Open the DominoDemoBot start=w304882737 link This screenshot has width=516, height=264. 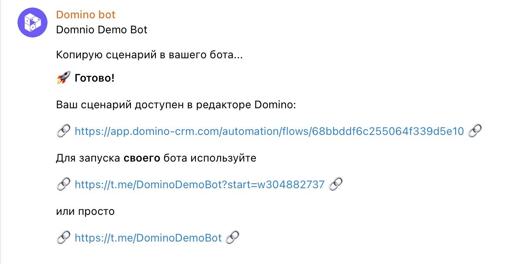pos(199,184)
